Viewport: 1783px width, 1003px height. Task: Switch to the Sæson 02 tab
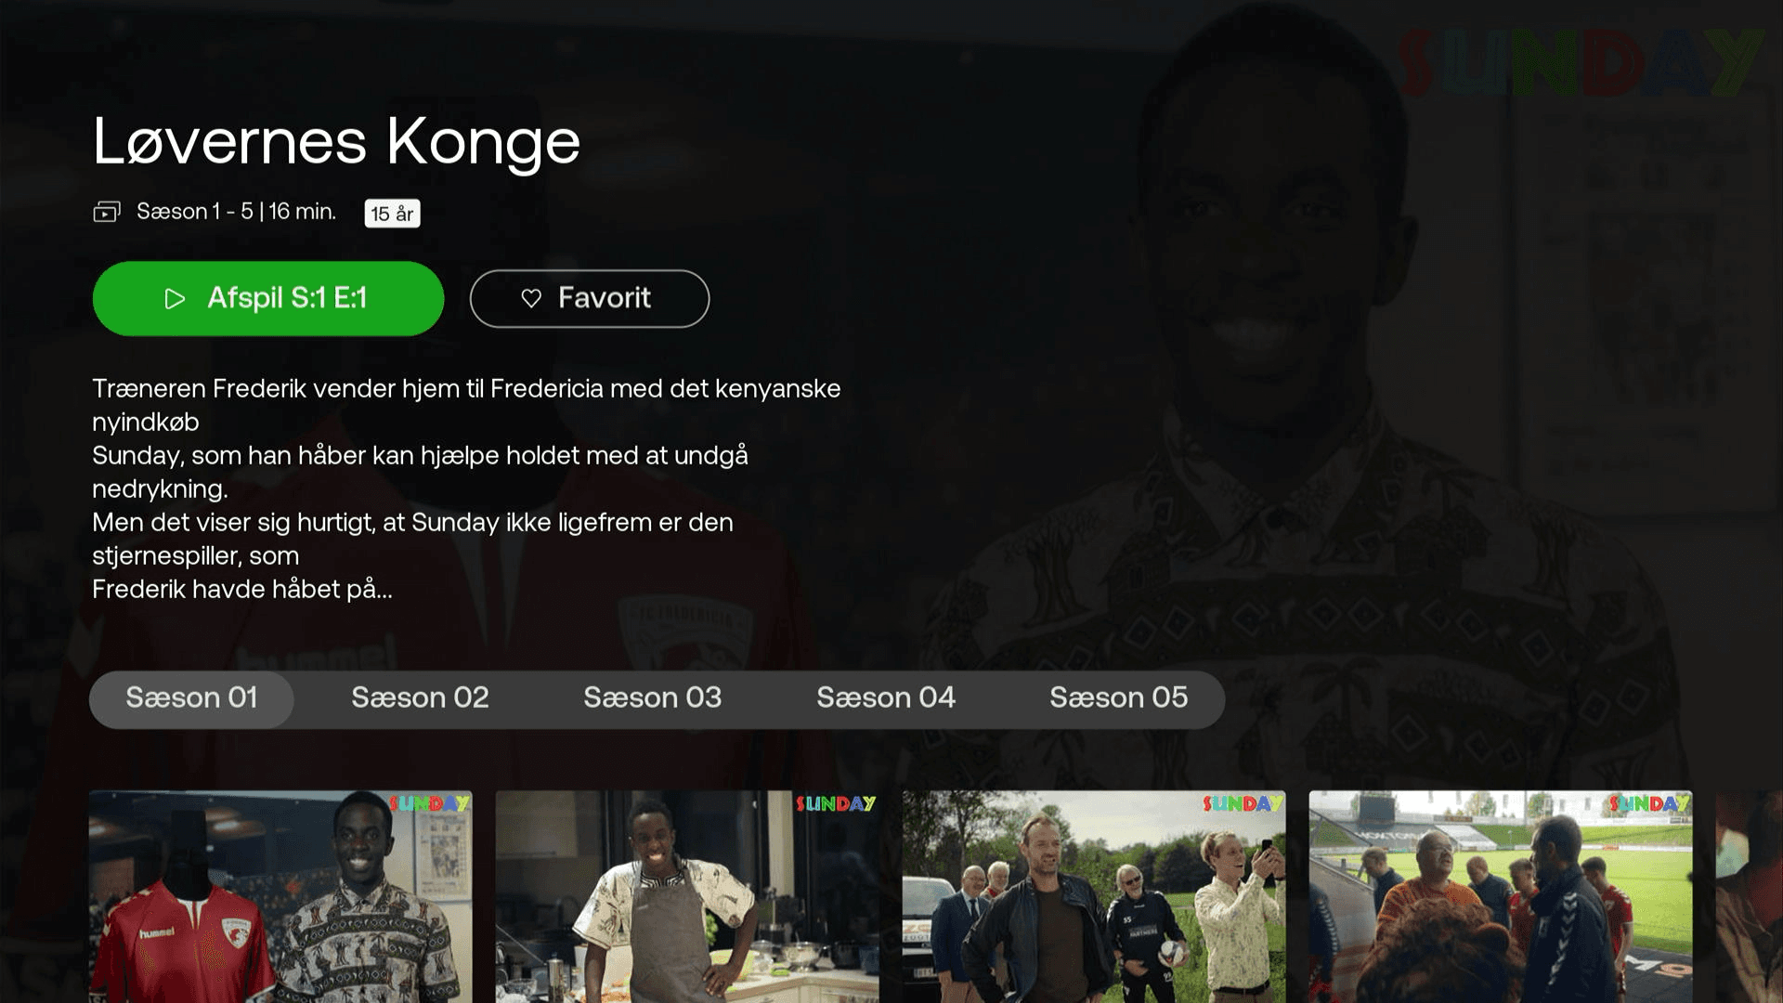pyautogui.click(x=420, y=698)
